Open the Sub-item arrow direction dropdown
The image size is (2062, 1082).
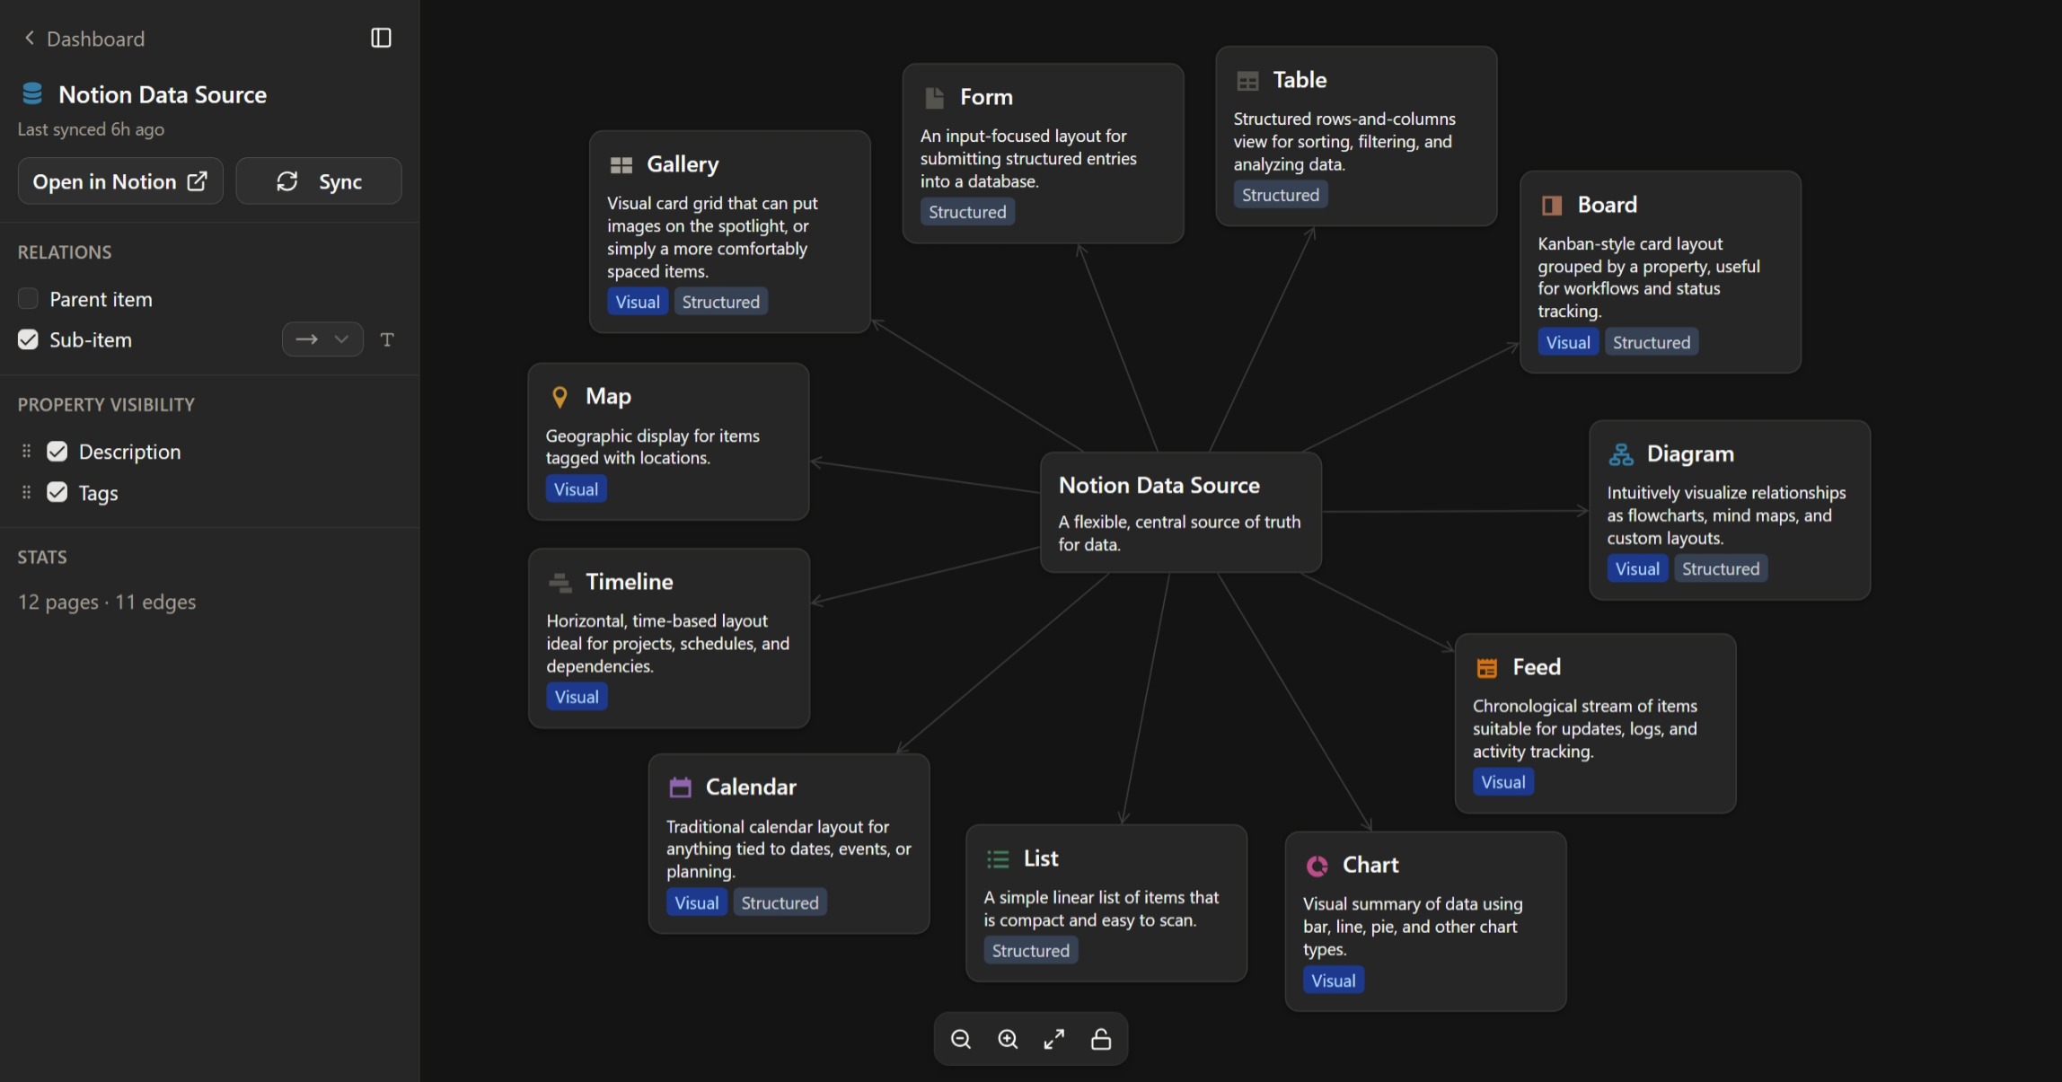pos(322,339)
